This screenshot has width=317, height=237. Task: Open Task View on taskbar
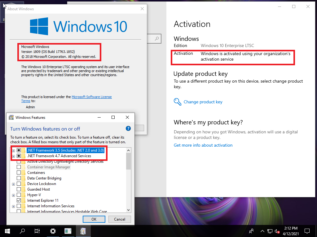pos(37,231)
